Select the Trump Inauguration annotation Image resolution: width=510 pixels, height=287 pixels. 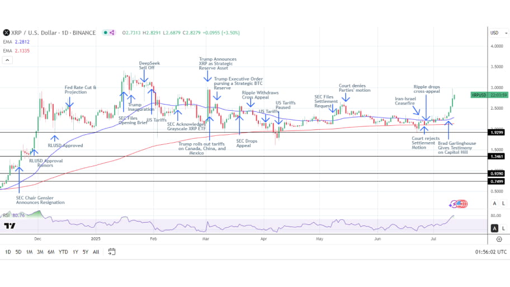(x=141, y=107)
